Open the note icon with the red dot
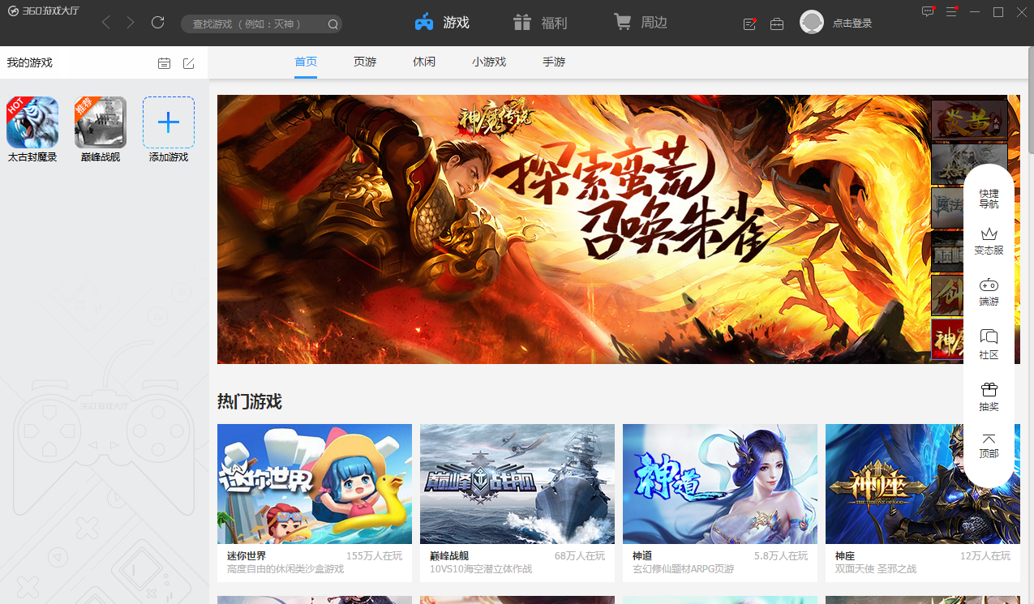 [x=750, y=24]
